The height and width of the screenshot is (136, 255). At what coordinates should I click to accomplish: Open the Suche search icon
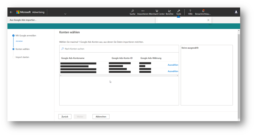click(132, 11)
